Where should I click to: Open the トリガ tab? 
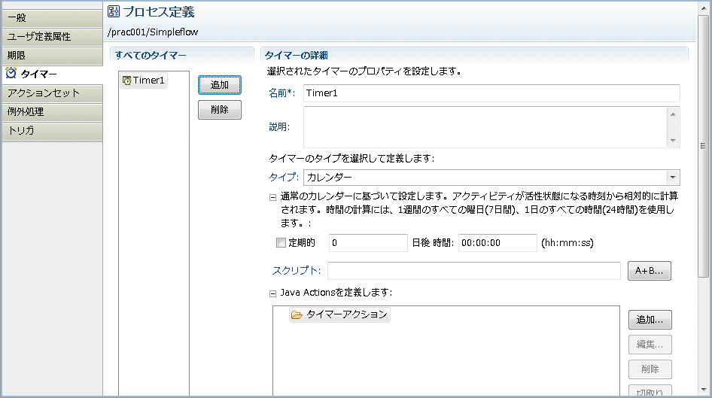52,131
